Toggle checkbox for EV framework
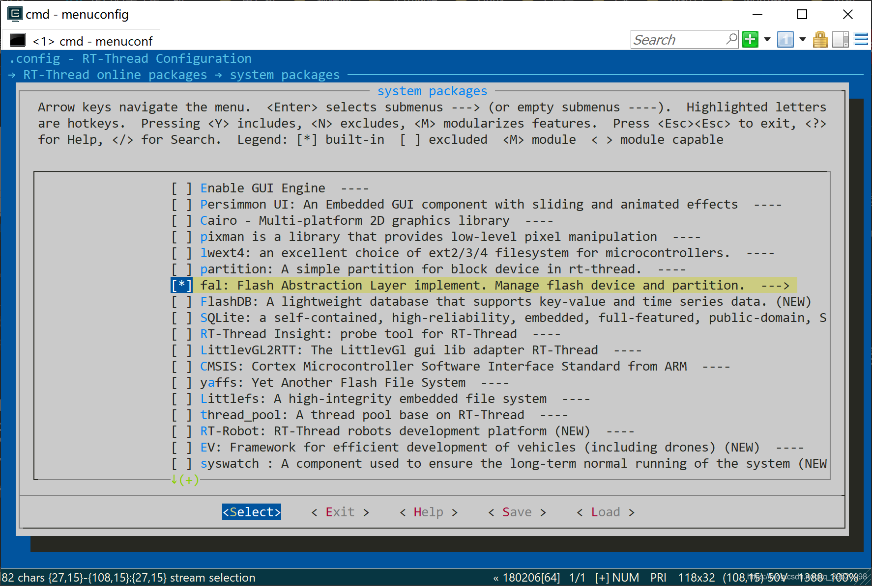Image resolution: width=872 pixels, height=586 pixels. [181, 448]
